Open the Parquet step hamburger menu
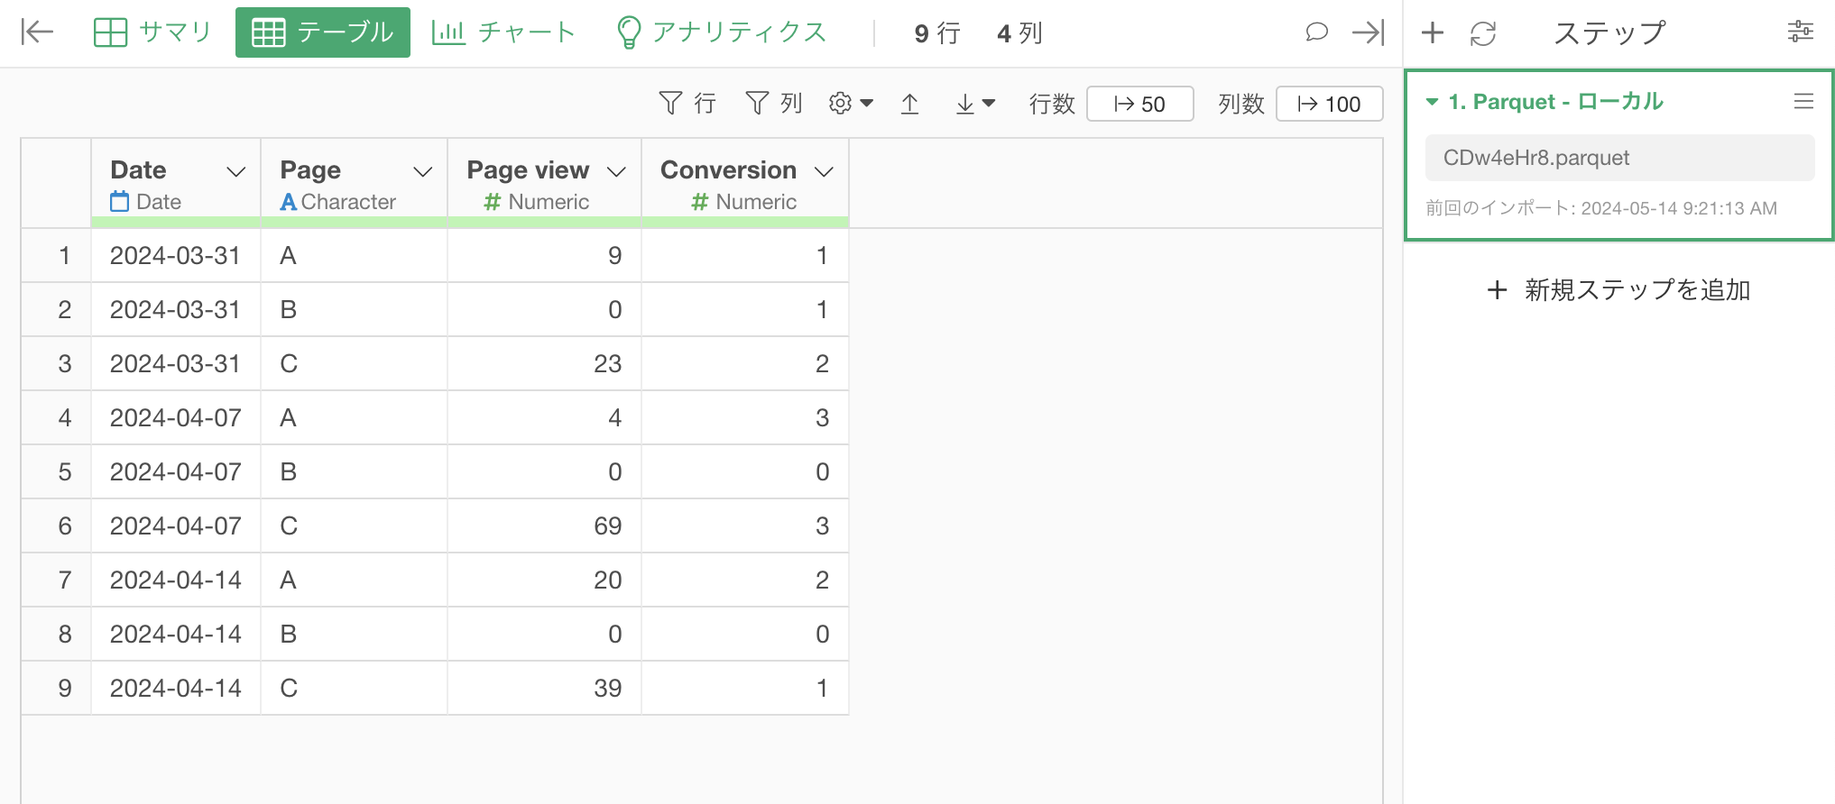Viewport: 1835px width, 804px height. coord(1803,101)
